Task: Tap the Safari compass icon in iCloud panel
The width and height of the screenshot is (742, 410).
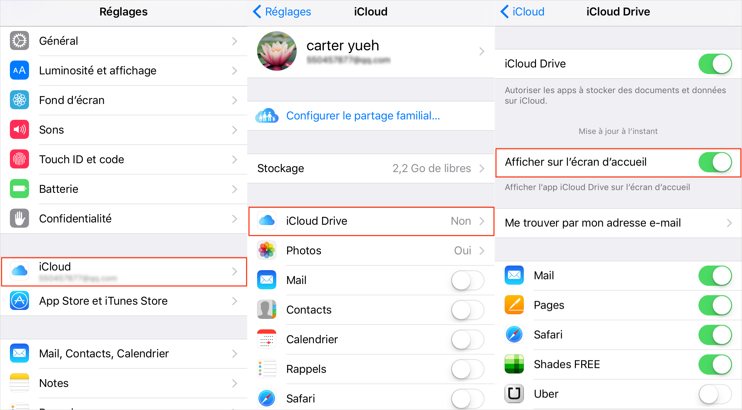Action: pos(267,398)
